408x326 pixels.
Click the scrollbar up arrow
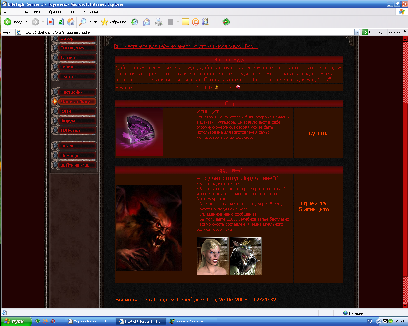click(405, 39)
